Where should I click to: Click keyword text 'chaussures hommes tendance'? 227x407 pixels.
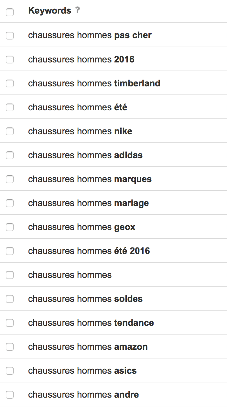click(91, 323)
